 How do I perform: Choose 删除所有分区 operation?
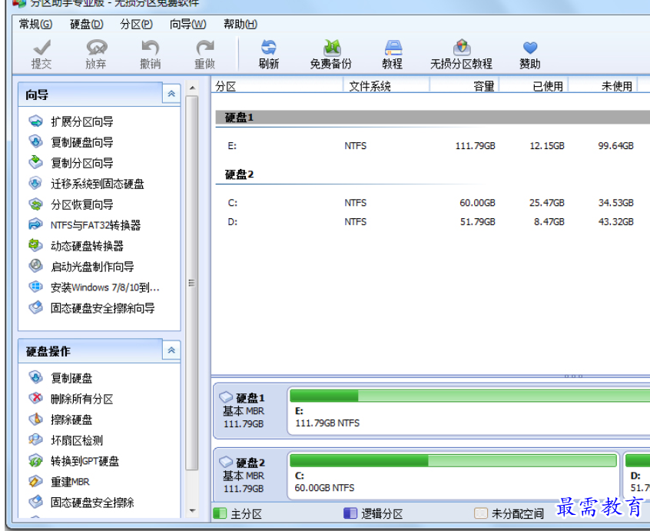pos(71,399)
